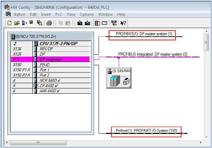The image size is (212, 148).
Task: Click the Open online station icon
Action: (x=24, y=23)
